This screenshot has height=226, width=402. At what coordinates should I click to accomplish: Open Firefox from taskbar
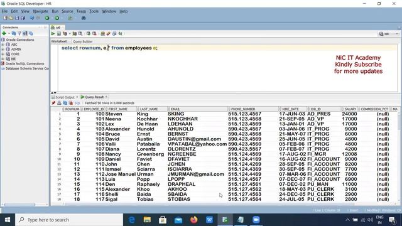194,220
